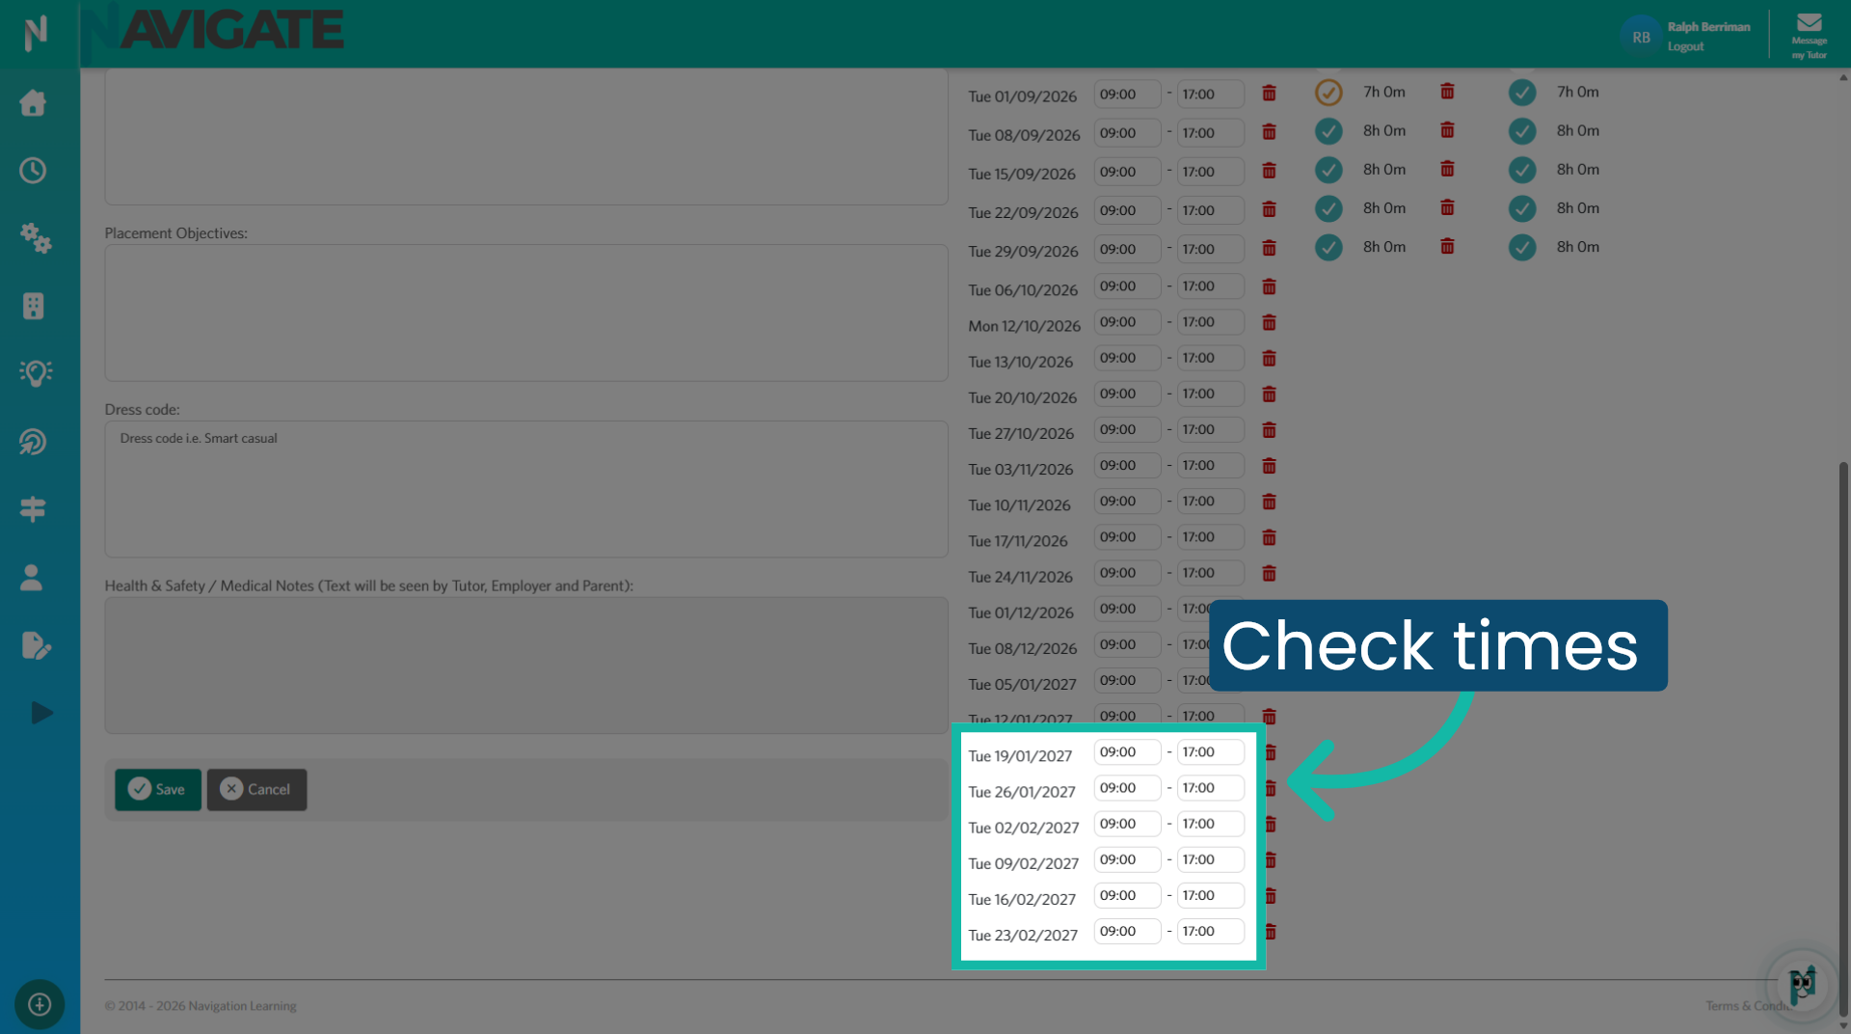1851x1034 pixels.
Task: Click the Placement Objectives text area
Action: pos(526,313)
